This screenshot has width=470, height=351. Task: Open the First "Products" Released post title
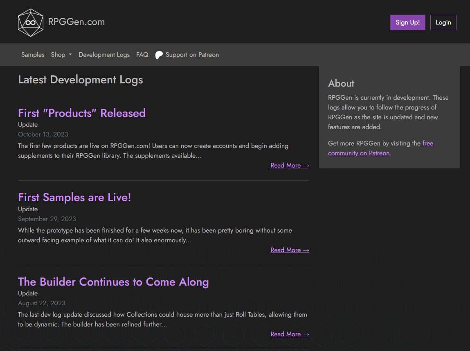[x=82, y=113]
